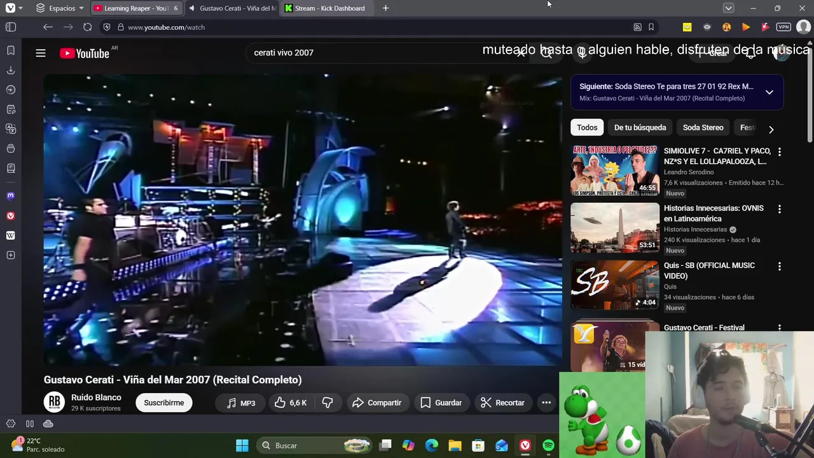Select the Todos filter chip
The height and width of the screenshot is (458, 814).
point(587,127)
